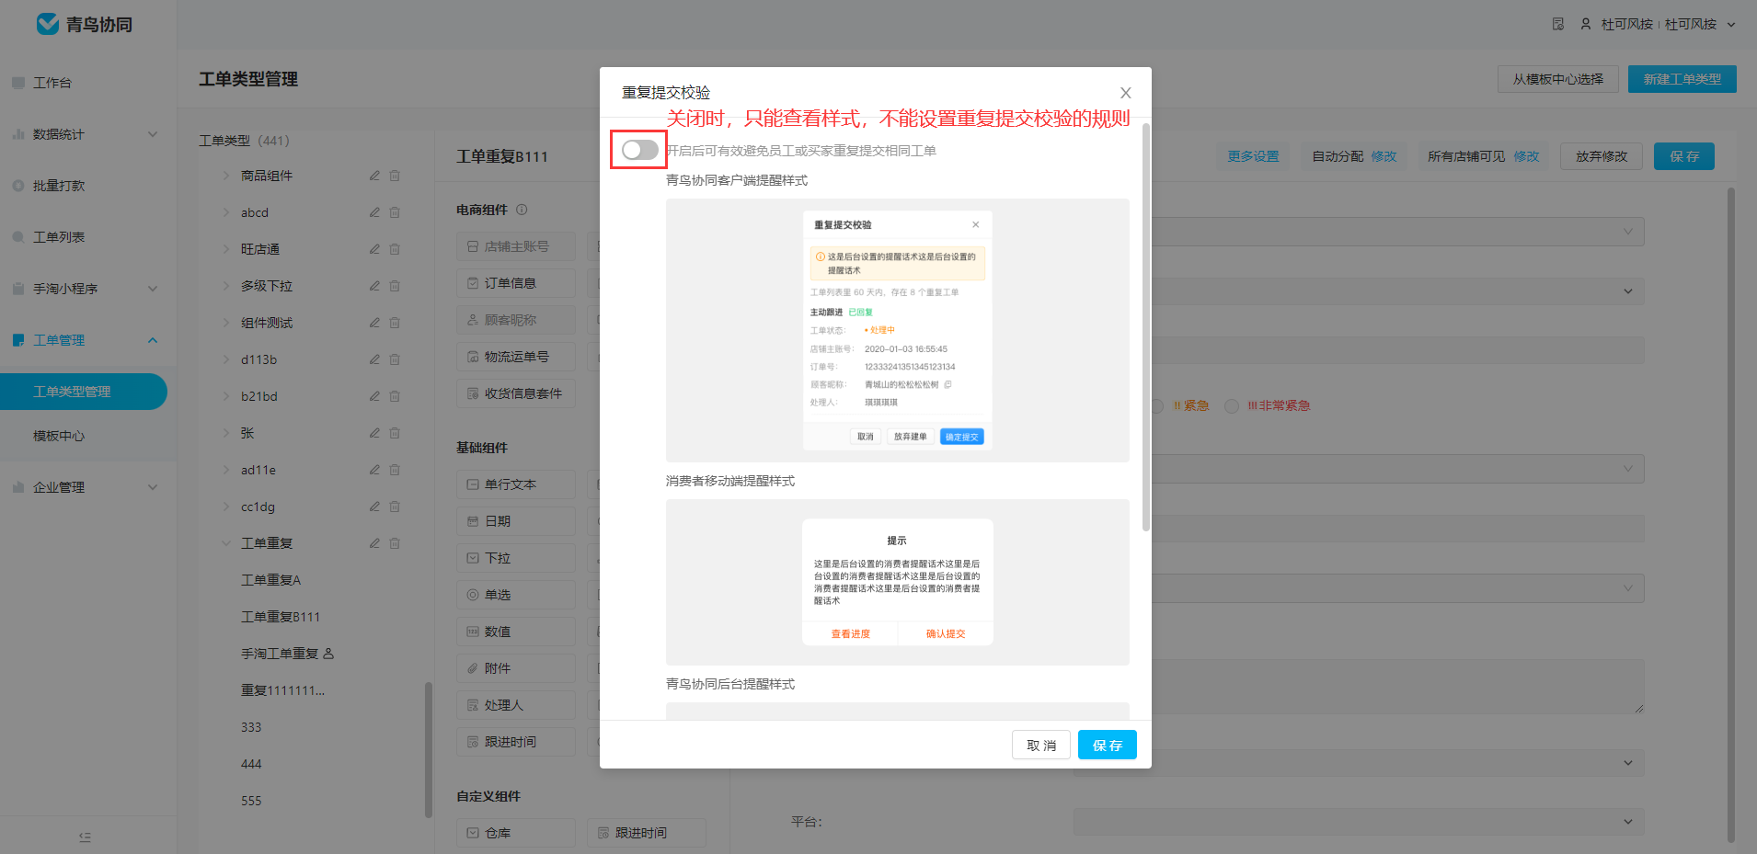The width and height of the screenshot is (1757, 854).
Task: Expand the abcd tree node
Action: pos(226,212)
